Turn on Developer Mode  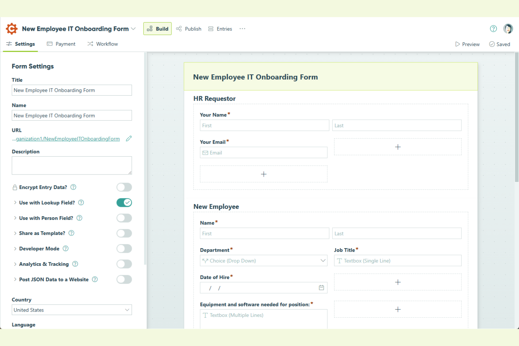(x=124, y=249)
